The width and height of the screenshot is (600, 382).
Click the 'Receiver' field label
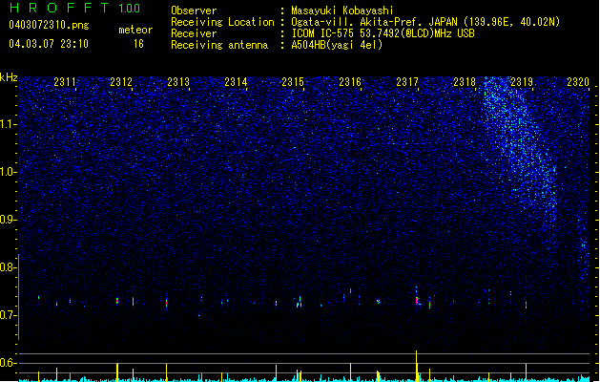tap(194, 33)
